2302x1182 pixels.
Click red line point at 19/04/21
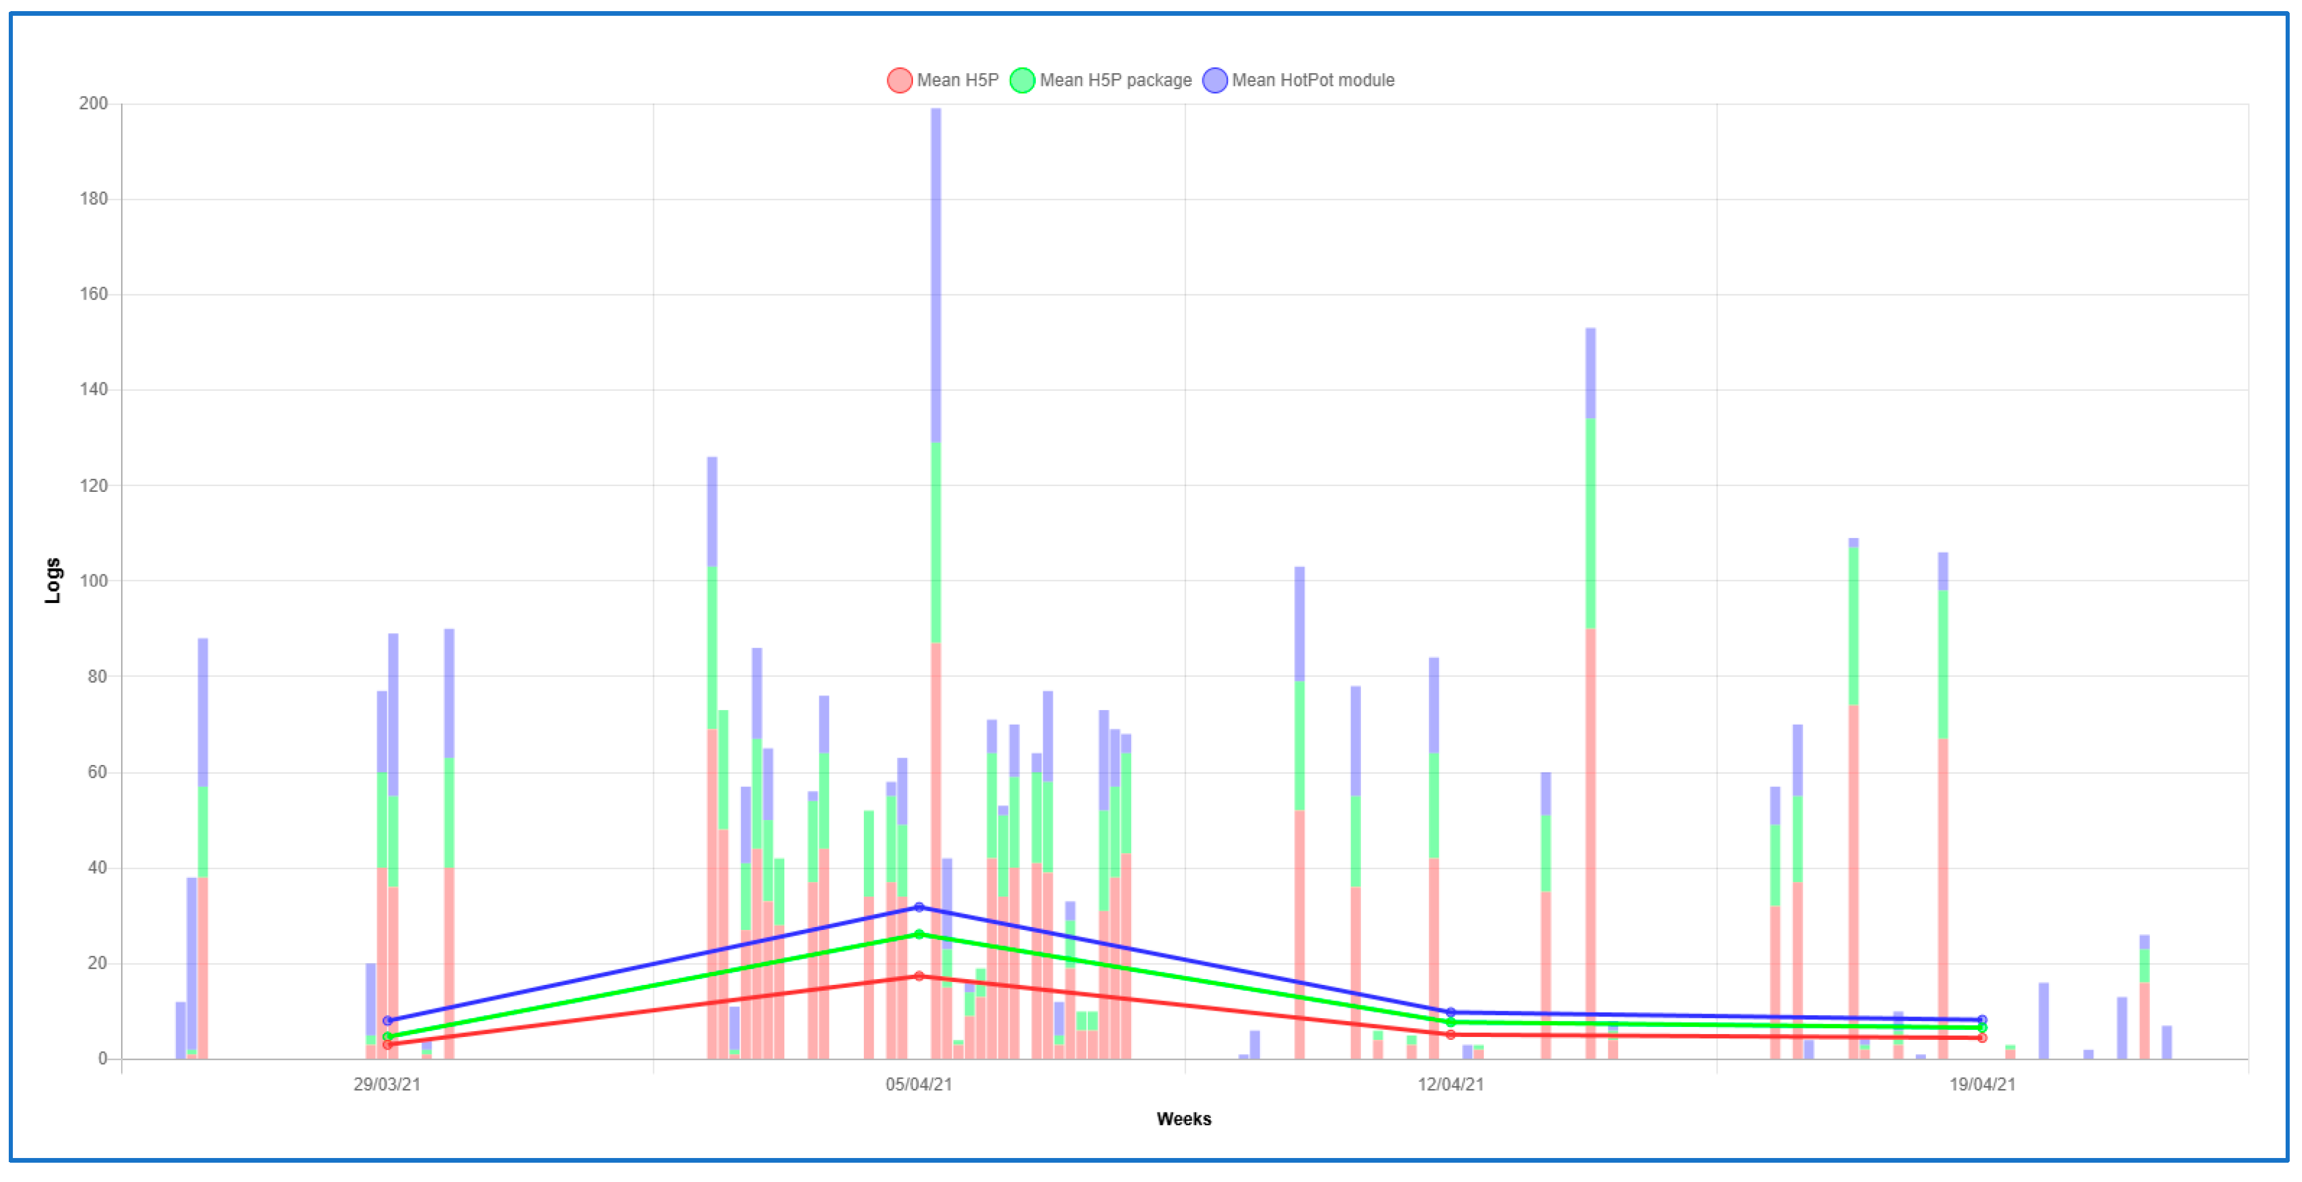click(x=1982, y=1038)
